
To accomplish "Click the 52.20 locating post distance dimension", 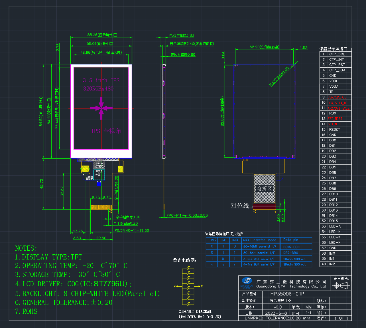I will pos(265,47).
